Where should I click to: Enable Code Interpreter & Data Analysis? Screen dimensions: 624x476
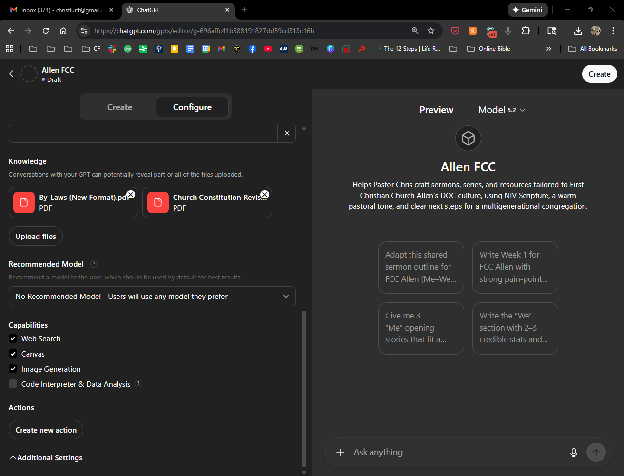coord(13,384)
